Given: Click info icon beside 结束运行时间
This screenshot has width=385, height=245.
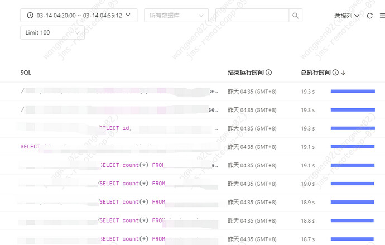Looking at the screenshot, I should coord(269,73).
